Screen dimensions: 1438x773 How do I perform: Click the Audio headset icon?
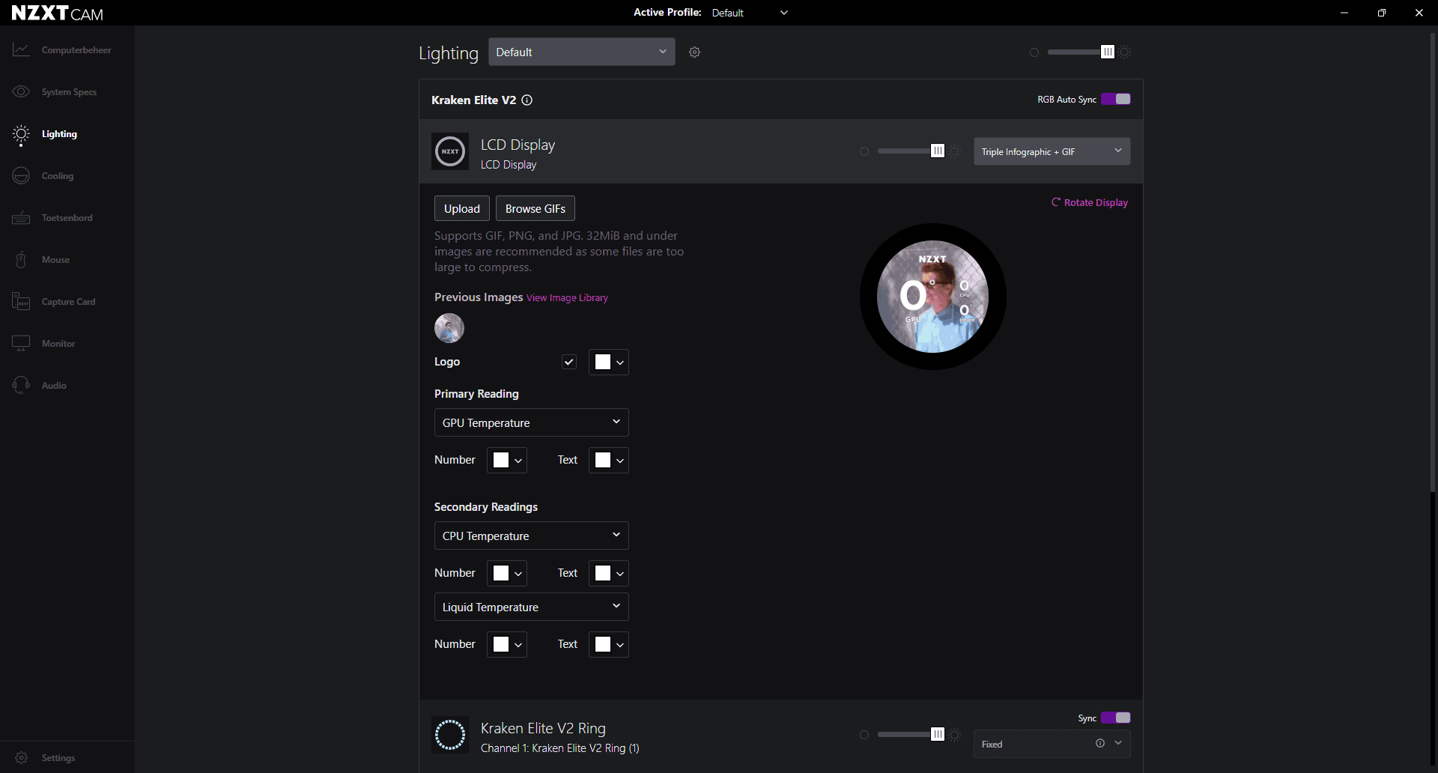[21, 385]
